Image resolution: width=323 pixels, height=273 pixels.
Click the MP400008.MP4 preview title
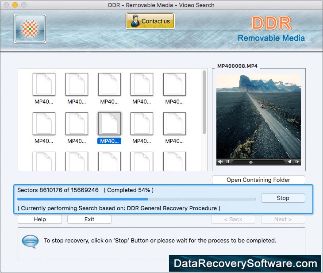coord(237,66)
